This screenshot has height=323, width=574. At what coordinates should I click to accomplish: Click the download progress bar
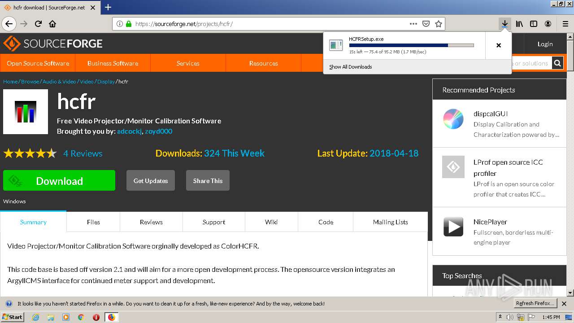(x=411, y=45)
